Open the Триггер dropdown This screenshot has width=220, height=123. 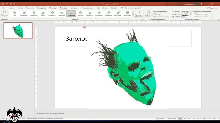coord(157,14)
